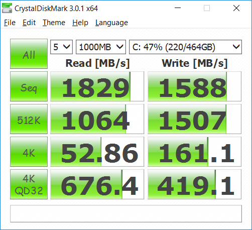Viewport: 252px width, 230px height.
Task: Click the Read [MB/s] column header
Action: point(97,63)
